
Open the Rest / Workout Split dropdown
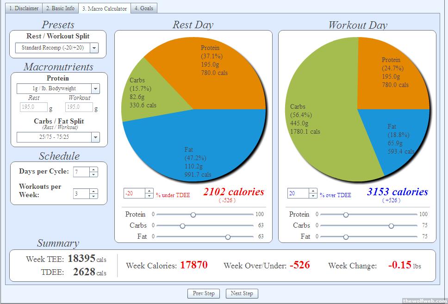(94, 48)
